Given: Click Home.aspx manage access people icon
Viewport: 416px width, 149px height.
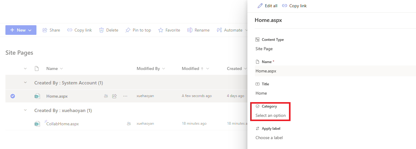Looking at the screenshot, I should tap(106, 96).
